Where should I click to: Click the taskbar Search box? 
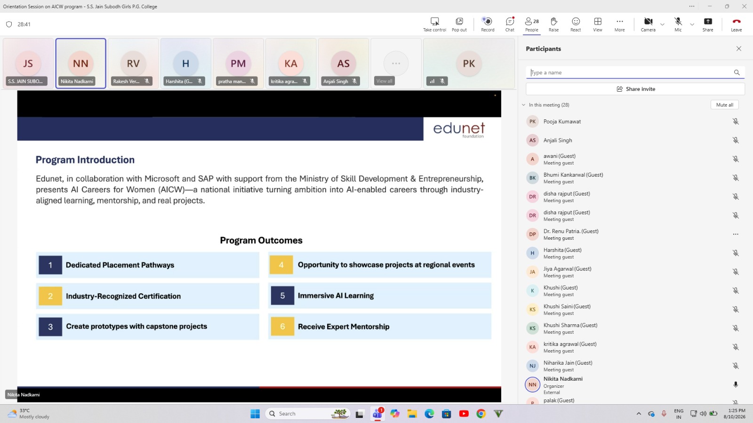[x=308, y=414]
